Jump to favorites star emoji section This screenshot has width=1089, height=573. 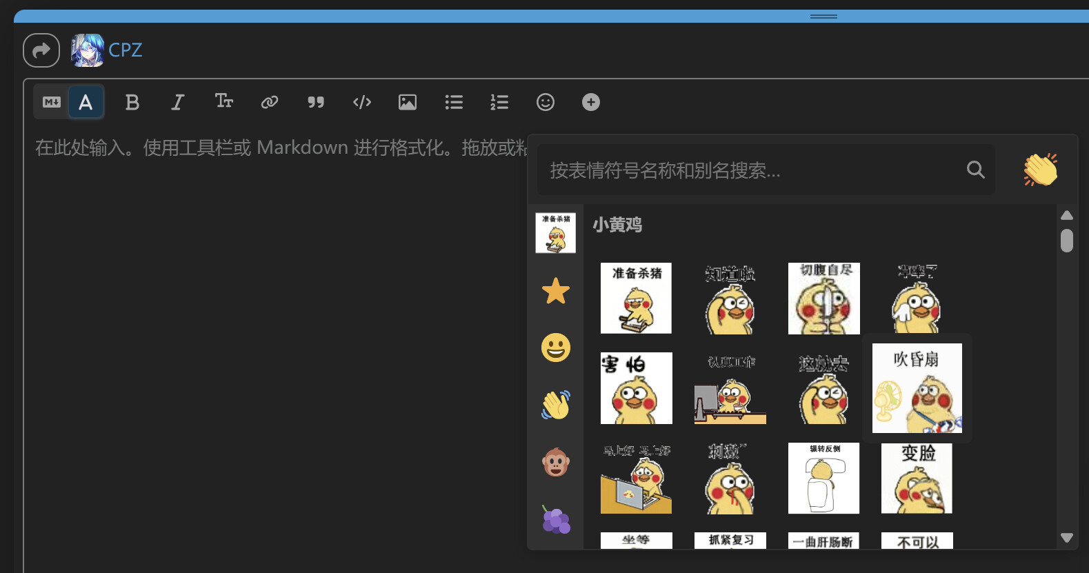point(555,291)
